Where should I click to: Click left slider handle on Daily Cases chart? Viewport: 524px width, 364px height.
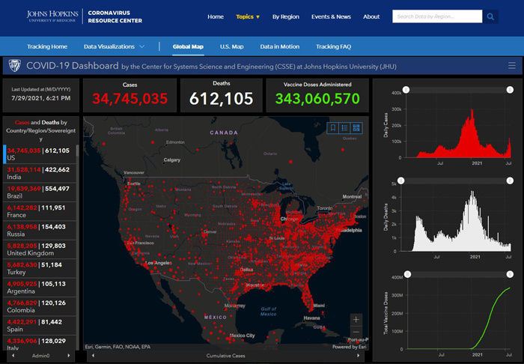(406, 90)
